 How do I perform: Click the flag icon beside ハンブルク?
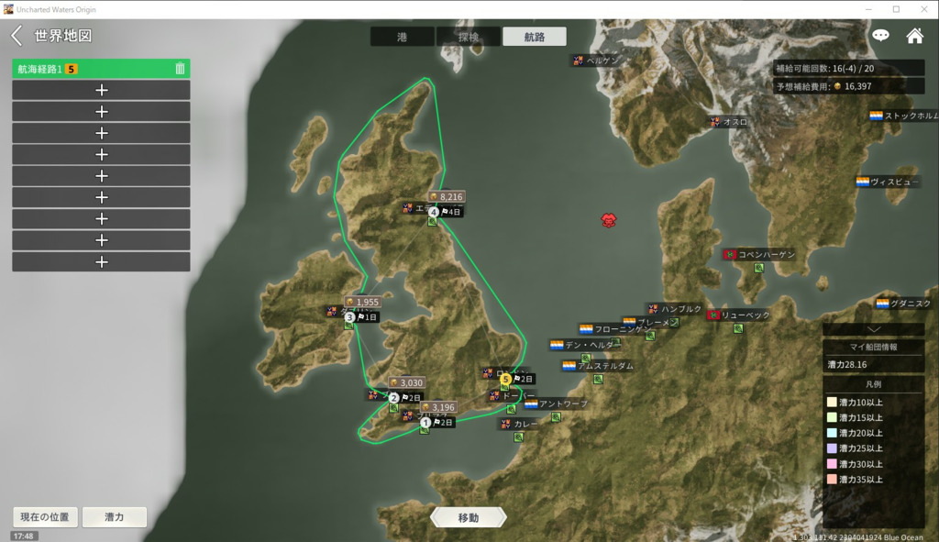(x=653, y=309)
